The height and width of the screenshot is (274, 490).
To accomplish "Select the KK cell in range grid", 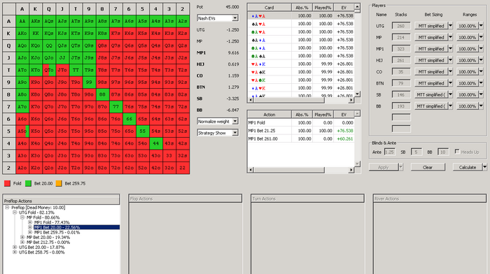I will 35,34.
